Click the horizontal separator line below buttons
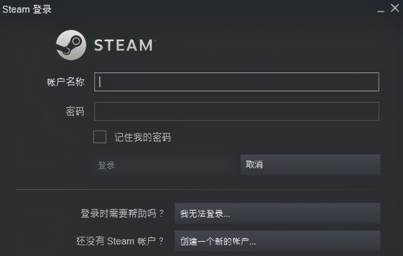This screenshot has height=256, width=403. (x=198, y=190)
